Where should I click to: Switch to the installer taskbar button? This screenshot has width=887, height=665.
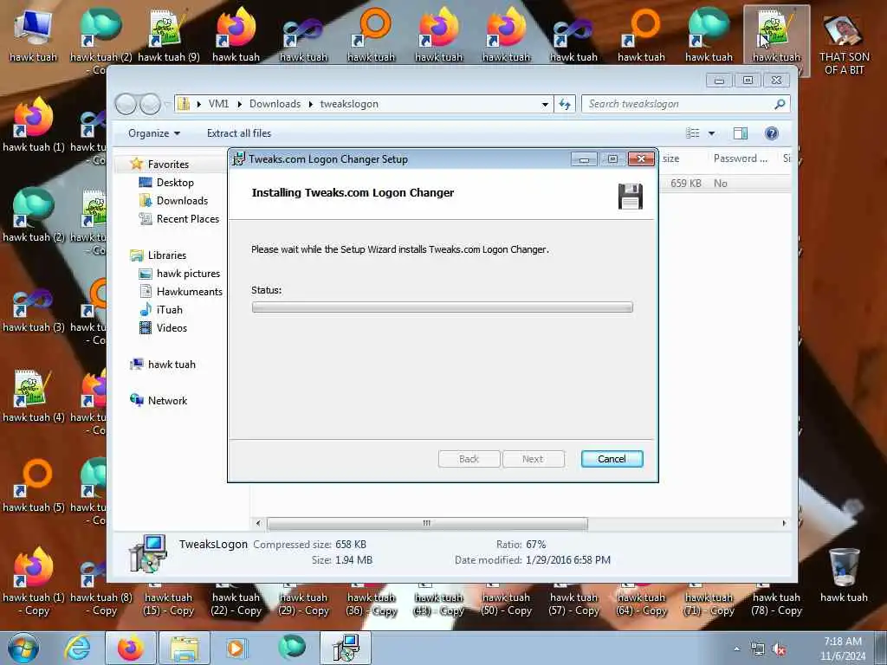[346, 648]
